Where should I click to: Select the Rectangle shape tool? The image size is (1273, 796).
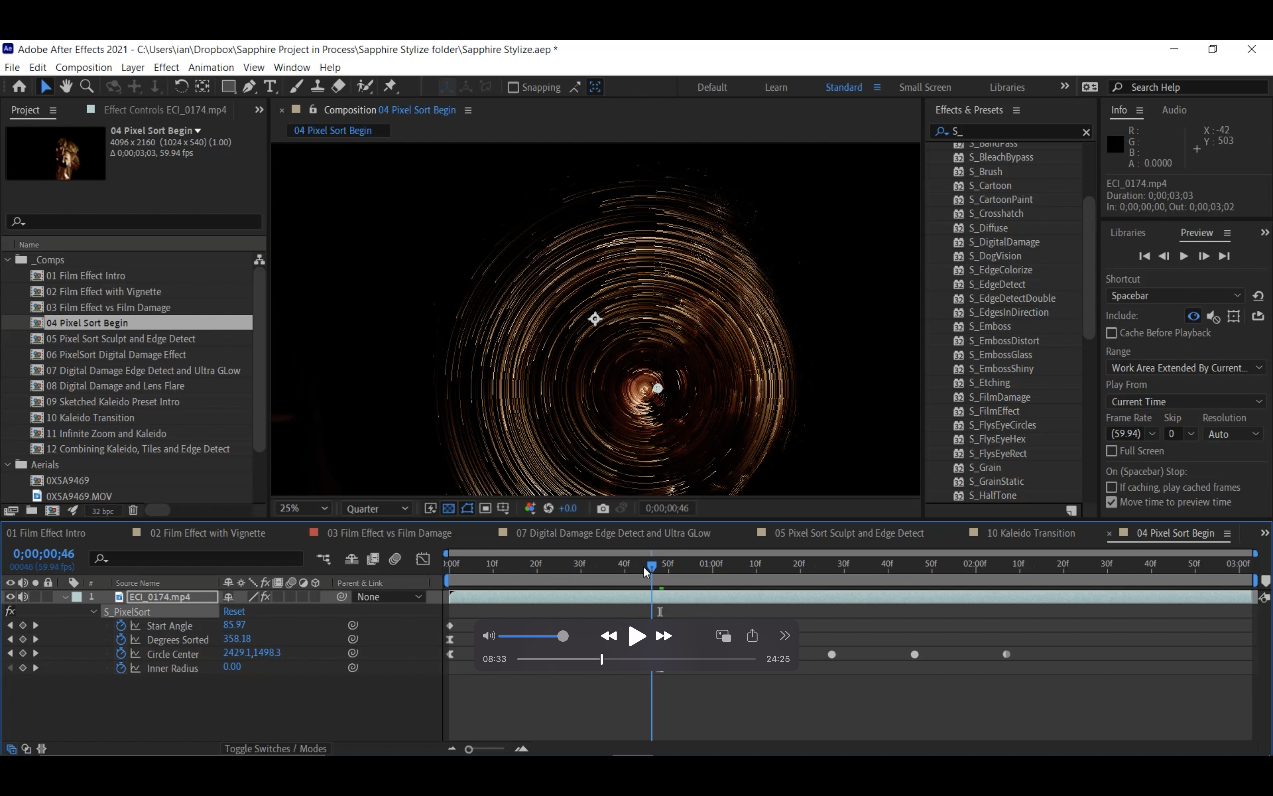tap(228, 87)
